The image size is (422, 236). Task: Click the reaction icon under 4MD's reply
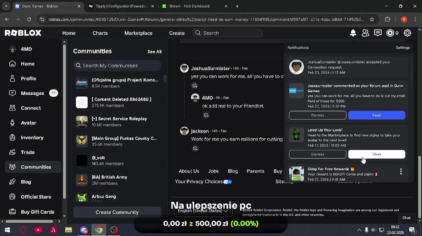tap(206, 115)
